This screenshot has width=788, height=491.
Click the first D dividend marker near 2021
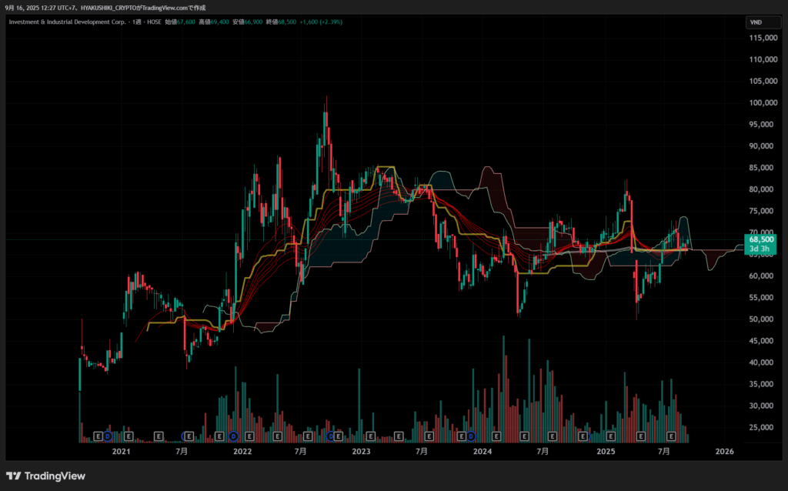(x=108, y=436)
